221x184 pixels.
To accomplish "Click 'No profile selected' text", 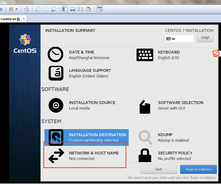I will click(174, 159).
